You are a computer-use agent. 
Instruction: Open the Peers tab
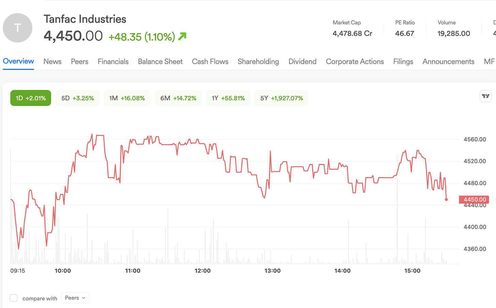click(x=80, y=62)
